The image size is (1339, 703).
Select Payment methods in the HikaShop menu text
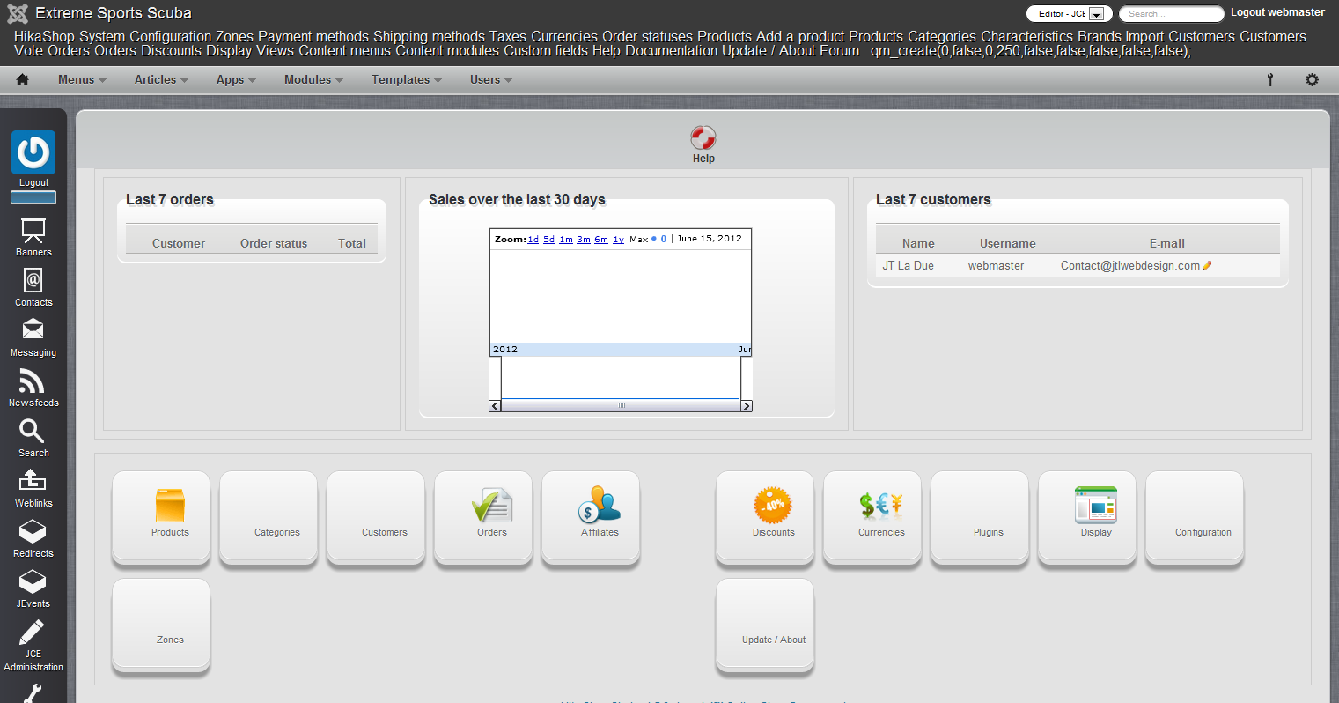pyautogui.click(x=313, y=37)
